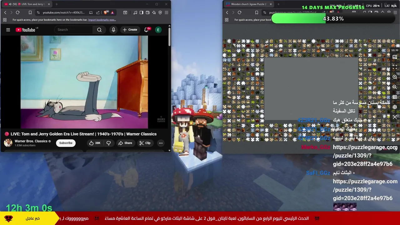Image resolution: width=400 pixels, height=225 pixels.
Task: Open Brave Rewards triangle icon
Action: point(112,12)
